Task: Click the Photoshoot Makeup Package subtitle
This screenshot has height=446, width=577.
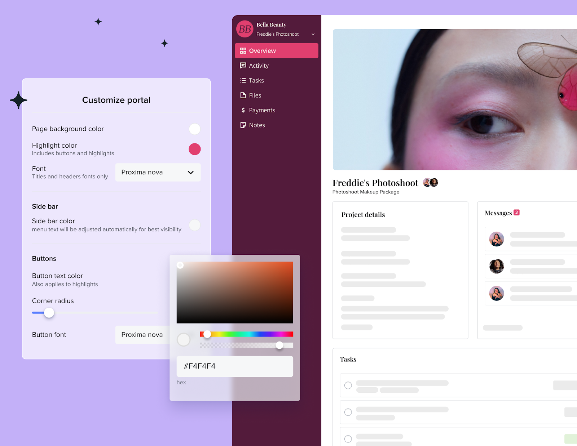Action: [x=366, y=192]
